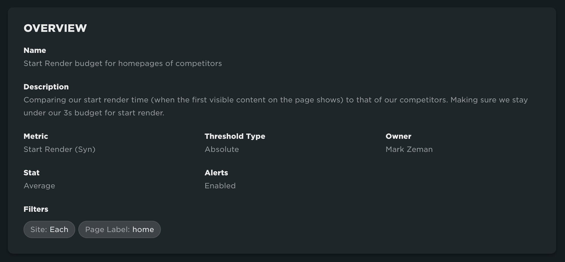Click the Metric field label
Viewport: 565px width, 262px height.
click(36, 136)
